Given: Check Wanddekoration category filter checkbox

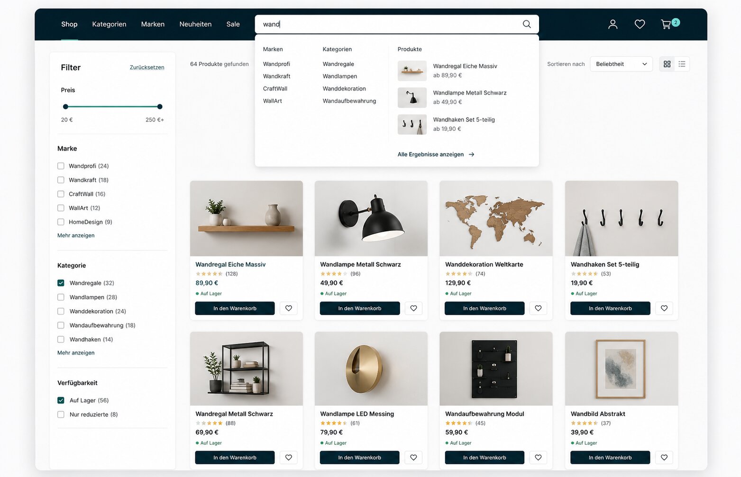Looking at the screenshot, I should pos(61,312).
